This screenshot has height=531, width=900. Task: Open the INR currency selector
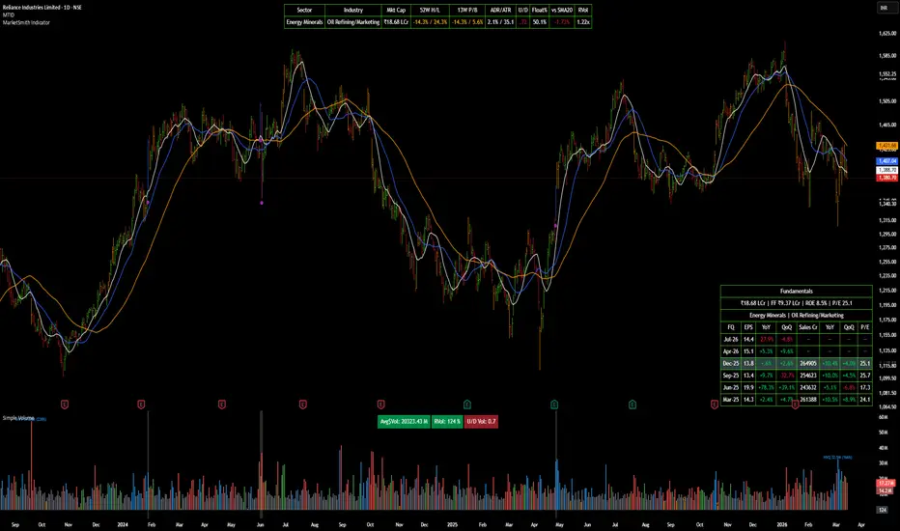click(884, 8)
